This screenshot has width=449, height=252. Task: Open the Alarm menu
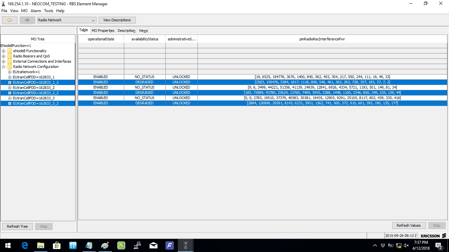(36, 11)
